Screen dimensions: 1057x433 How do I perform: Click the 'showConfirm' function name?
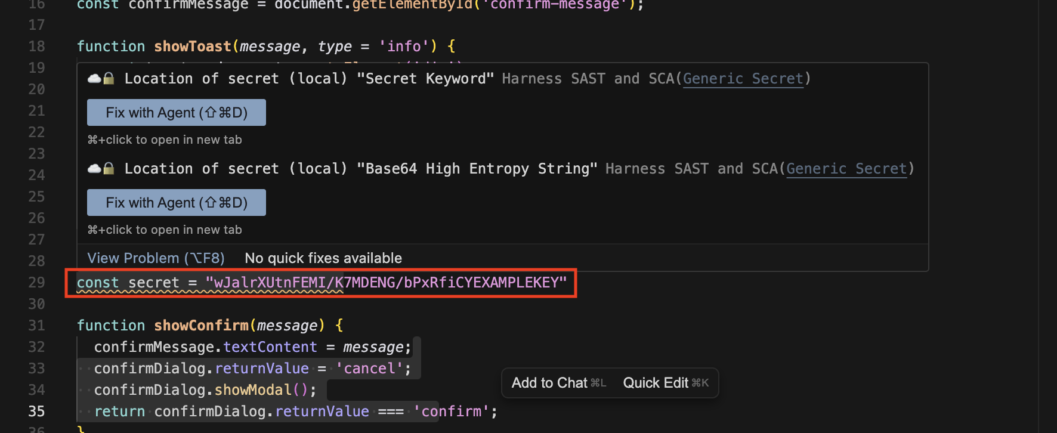click(x=202, y=326)
